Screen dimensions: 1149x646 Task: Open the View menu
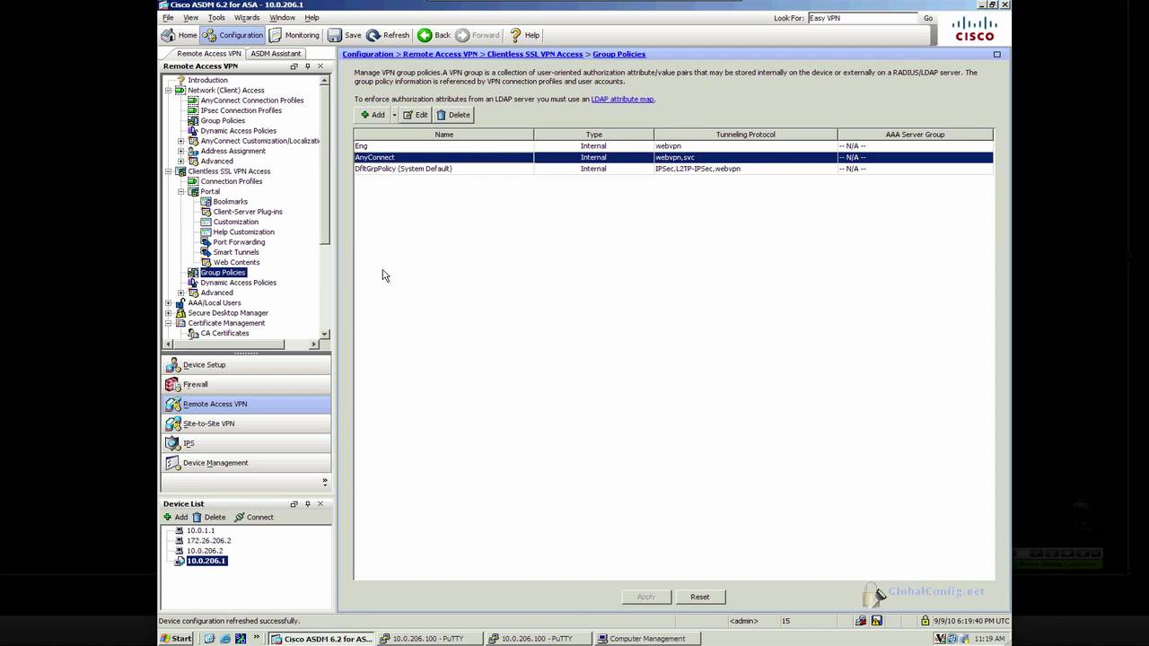click(x=191, y=18)
